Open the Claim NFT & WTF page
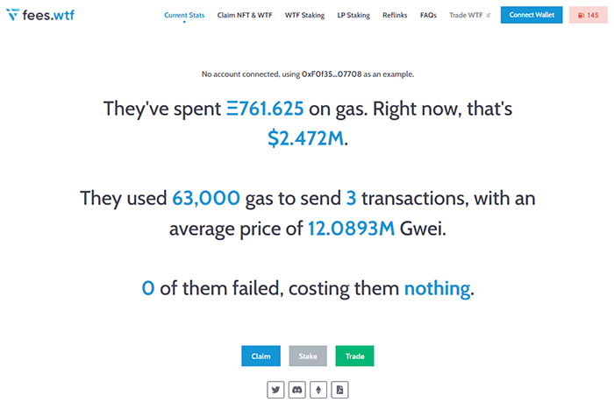 pos(245,15)
